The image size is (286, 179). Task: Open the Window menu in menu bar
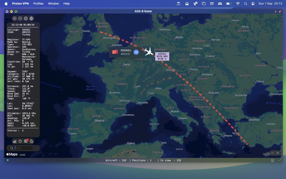(53, 4)
